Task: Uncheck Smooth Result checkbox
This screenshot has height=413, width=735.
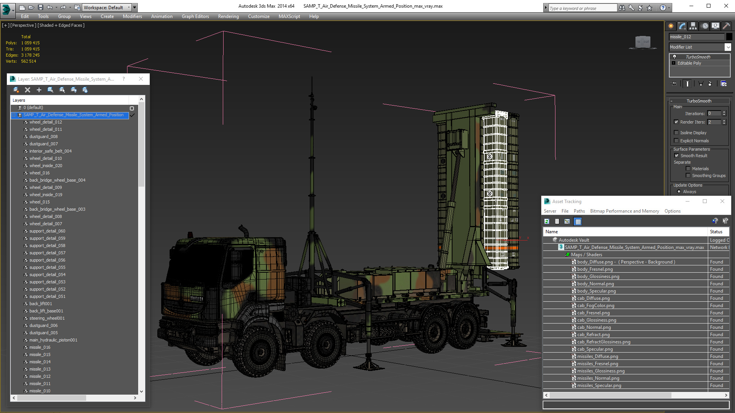Action: click(x=676, y=156)
